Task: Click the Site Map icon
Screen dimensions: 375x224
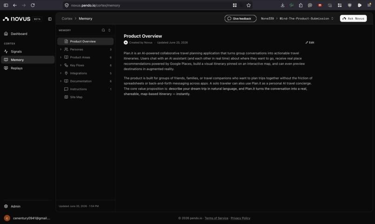Action: tap(66, 97)
